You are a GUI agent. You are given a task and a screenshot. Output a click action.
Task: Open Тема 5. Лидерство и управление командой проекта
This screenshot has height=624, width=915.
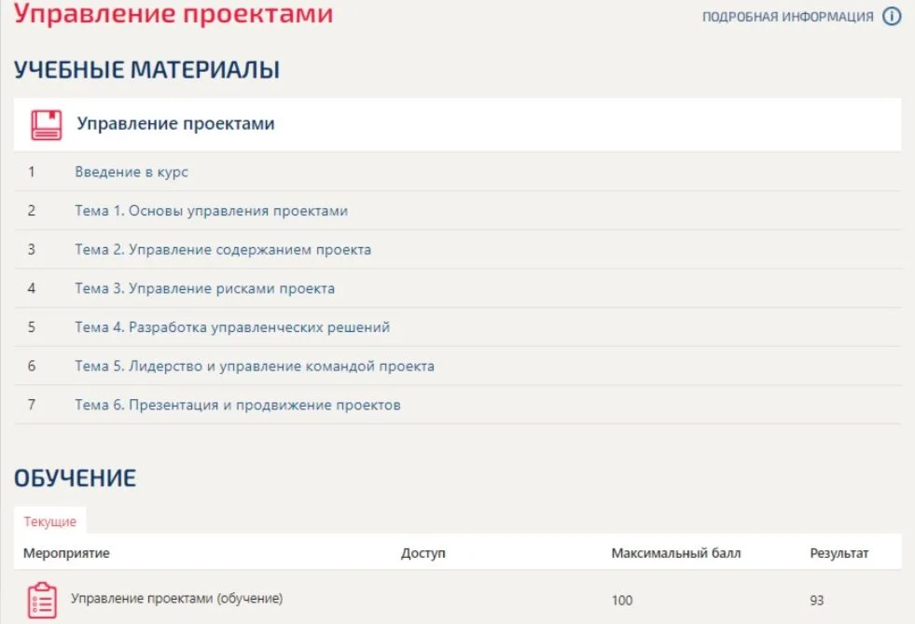[255, 366]
